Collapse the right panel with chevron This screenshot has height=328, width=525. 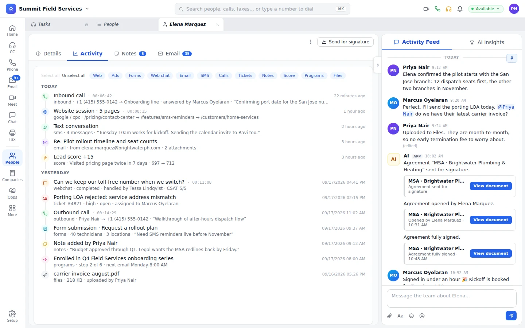click(378, 65)
